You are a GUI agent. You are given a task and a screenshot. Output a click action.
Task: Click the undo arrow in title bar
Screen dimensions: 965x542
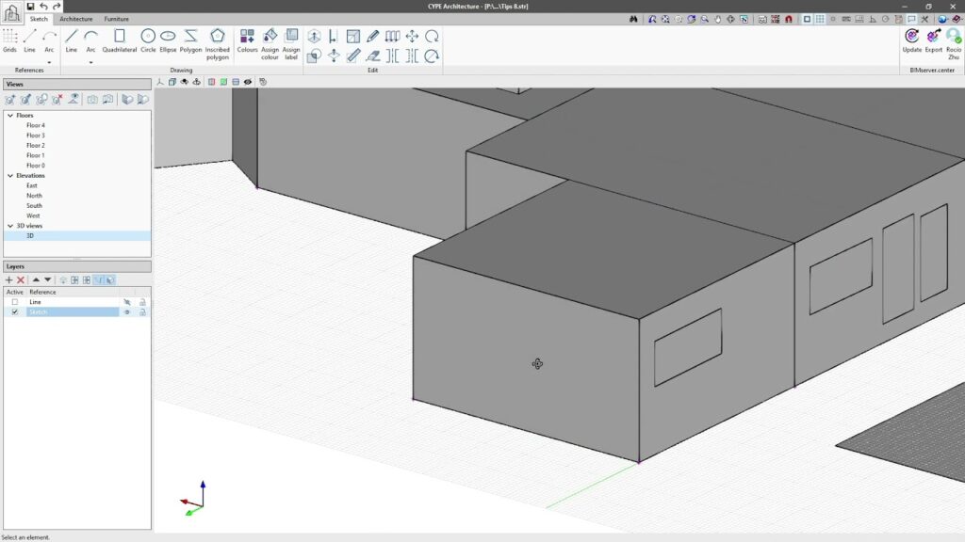tap(43, 7)
